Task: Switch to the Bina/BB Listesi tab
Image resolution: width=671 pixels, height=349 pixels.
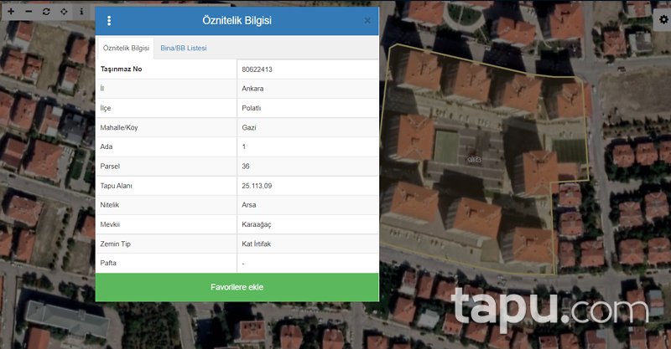Action: click(x=184, y=49)
